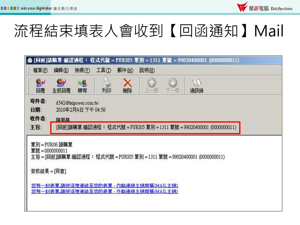Click the 鼎新電腦 DataSystems logo

pyautogui.click(x=265, y=7)
